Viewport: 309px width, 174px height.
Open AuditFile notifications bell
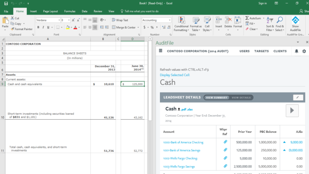click(x=296, y=51)
